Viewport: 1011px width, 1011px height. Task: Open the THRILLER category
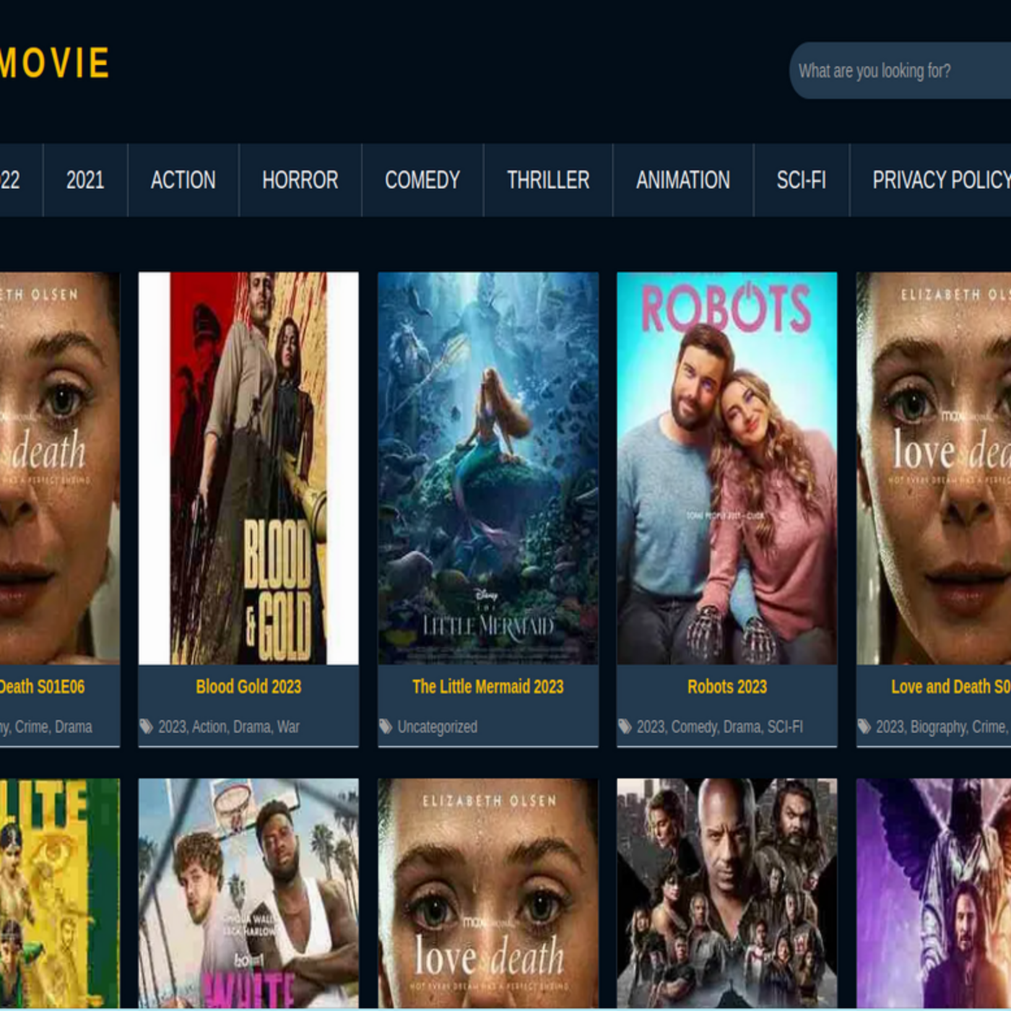pyautogui.click(x=548, y=180)
